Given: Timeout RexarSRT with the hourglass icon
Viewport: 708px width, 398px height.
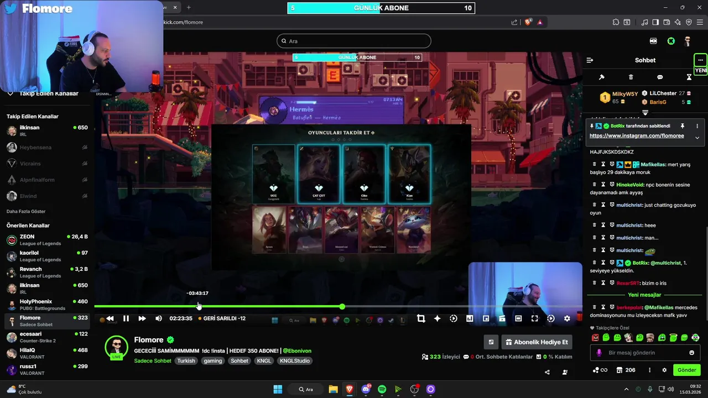Looking at the screenshot, I should pyautogui.click(x=603, y=283).
